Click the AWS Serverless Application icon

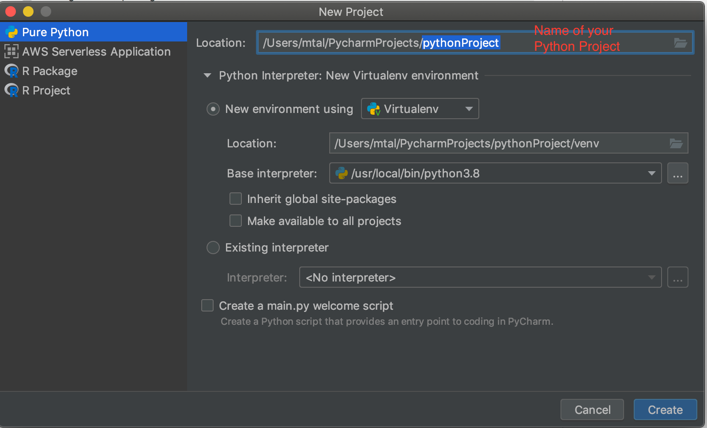pos(11,52)
